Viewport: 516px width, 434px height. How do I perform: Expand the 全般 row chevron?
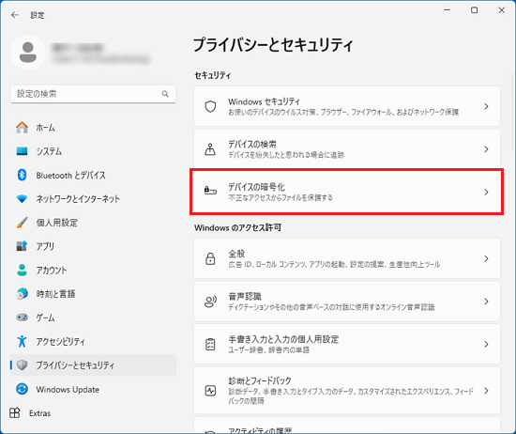(x=486, y=258)
